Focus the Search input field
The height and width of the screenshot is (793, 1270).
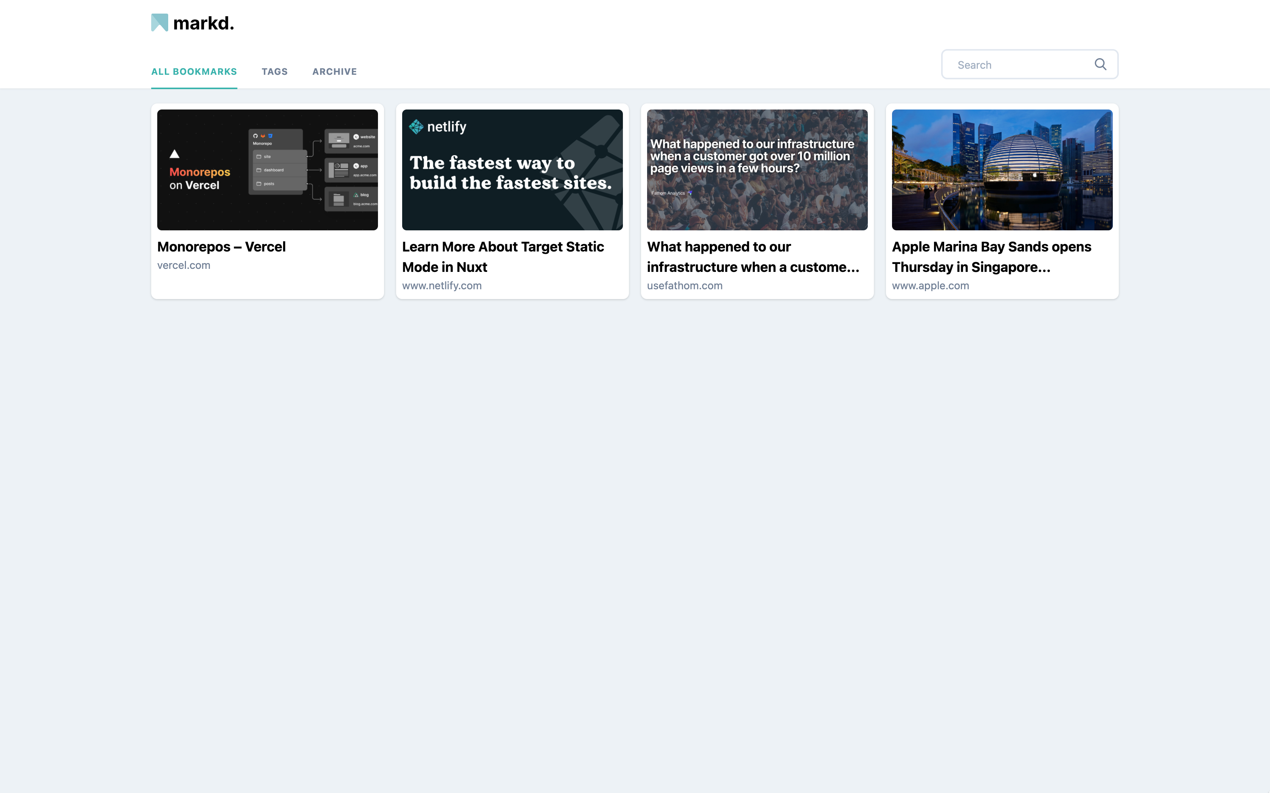(1018, 65)
